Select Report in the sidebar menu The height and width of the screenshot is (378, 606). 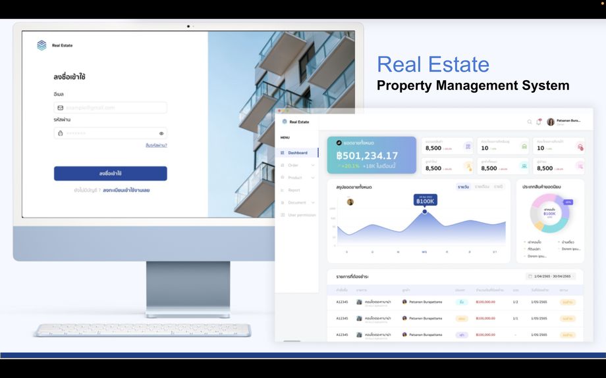(297, 190)
